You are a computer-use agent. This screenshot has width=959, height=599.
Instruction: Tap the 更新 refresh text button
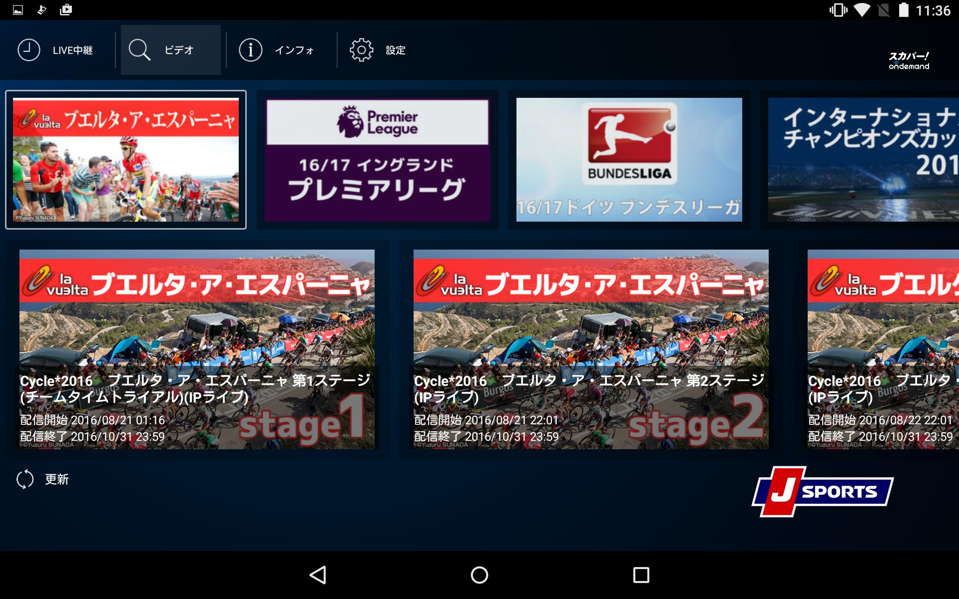point(57,479)
